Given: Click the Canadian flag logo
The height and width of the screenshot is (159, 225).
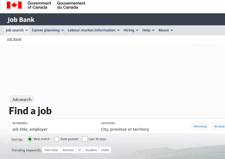Looking at the screenshot, I should 14,5.
